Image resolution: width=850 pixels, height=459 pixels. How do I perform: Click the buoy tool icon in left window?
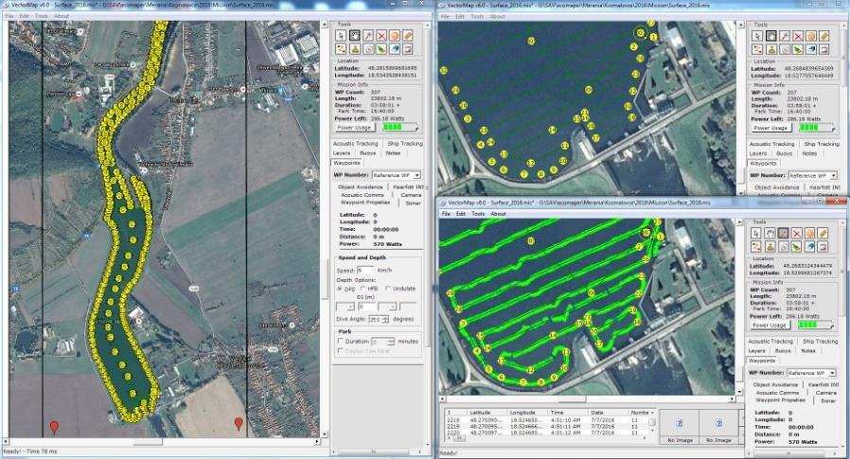pos(355,49)
